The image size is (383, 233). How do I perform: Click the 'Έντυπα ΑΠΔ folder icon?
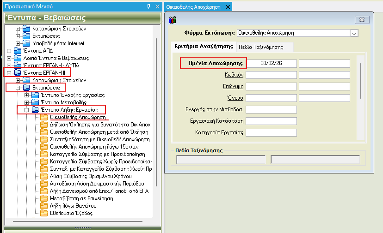(x=18, y=51)
